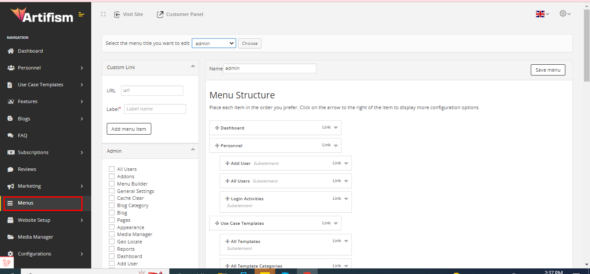Image resolution: width=590 pixels, height=274 pixels.
Task: Click the move handle icon on Personnel item
Action: 217,146
